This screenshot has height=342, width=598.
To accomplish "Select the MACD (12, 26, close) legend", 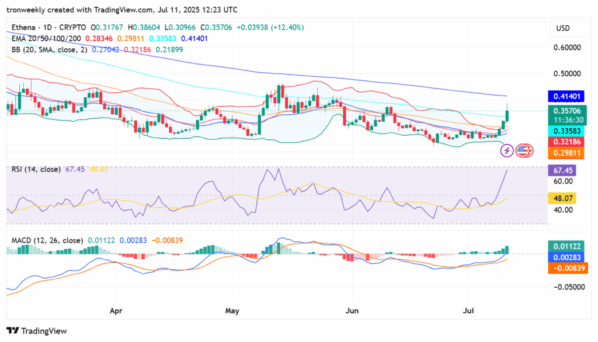I will 47,241.
